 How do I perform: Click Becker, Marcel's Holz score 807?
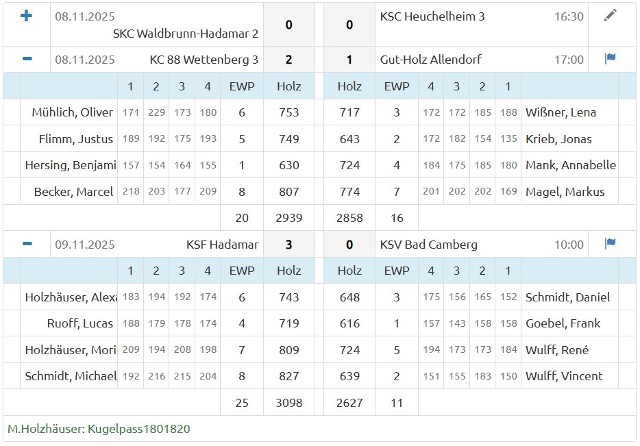click(288, 192)
